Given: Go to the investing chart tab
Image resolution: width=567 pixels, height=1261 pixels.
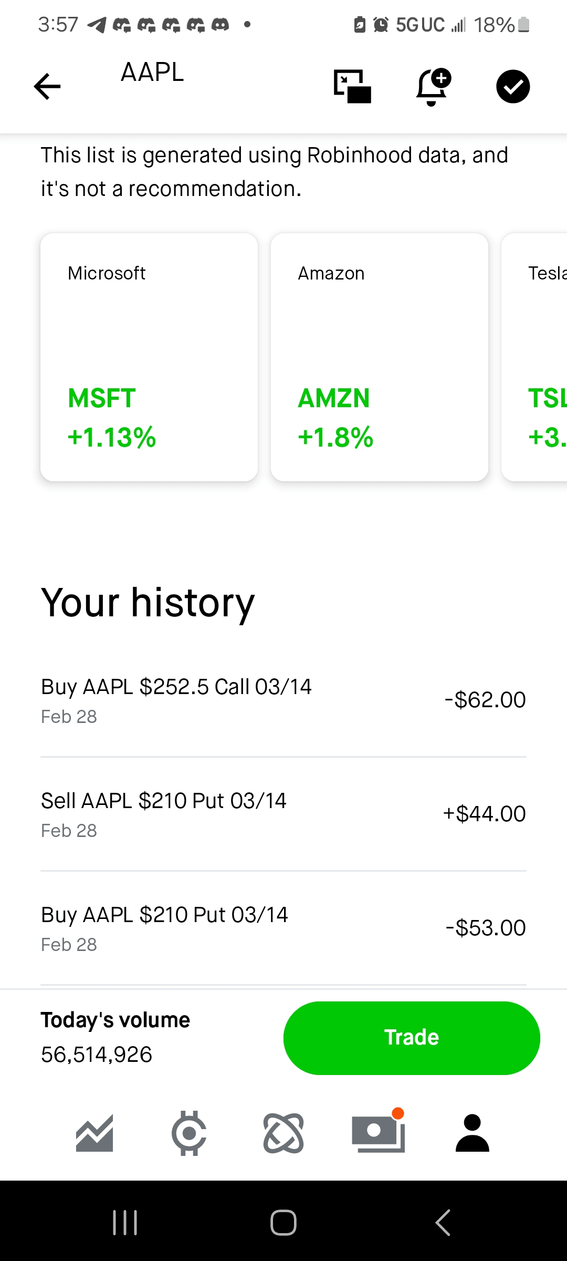Looking at the screenshot, I should pyautogui.click(x=94, y=1133).
